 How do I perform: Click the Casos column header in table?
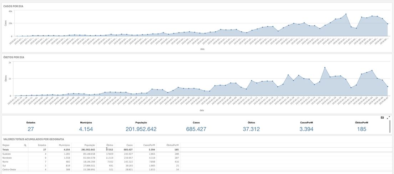[129, 145]
